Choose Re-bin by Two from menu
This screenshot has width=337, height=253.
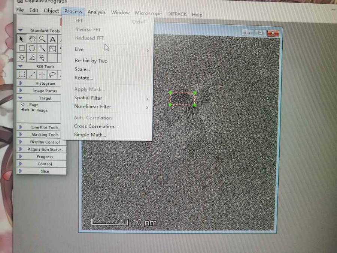[91, 61]
